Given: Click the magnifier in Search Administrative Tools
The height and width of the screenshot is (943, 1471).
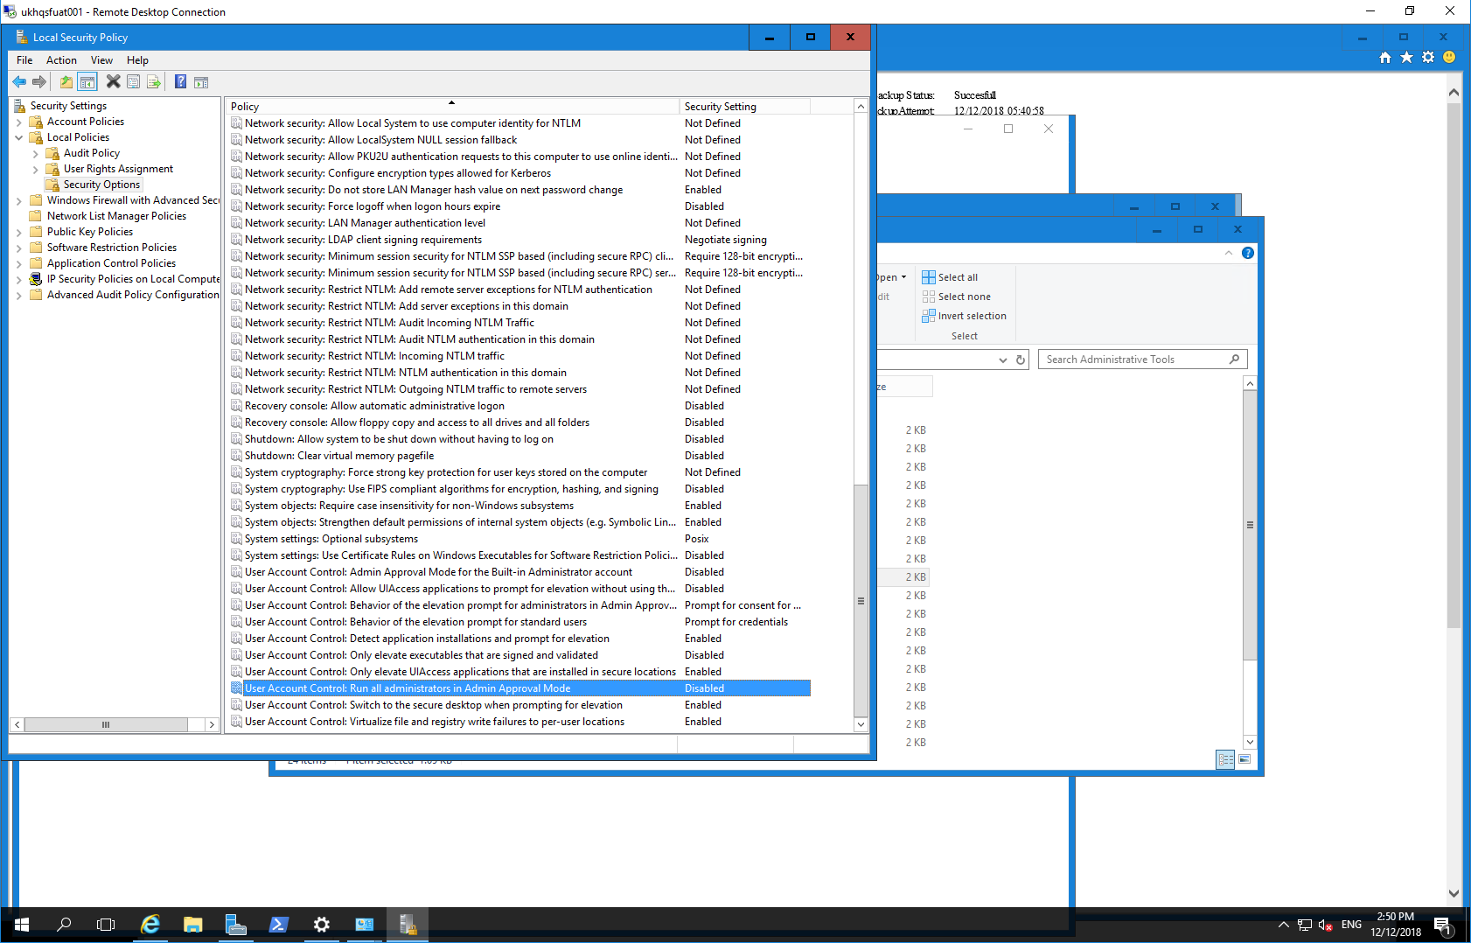Looking at the screenshot, I should [x=1234, y=360].
